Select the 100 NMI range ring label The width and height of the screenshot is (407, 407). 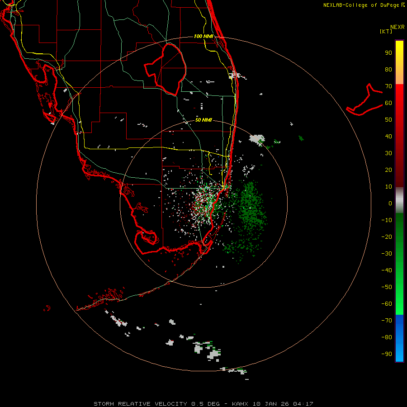(203, 36)
